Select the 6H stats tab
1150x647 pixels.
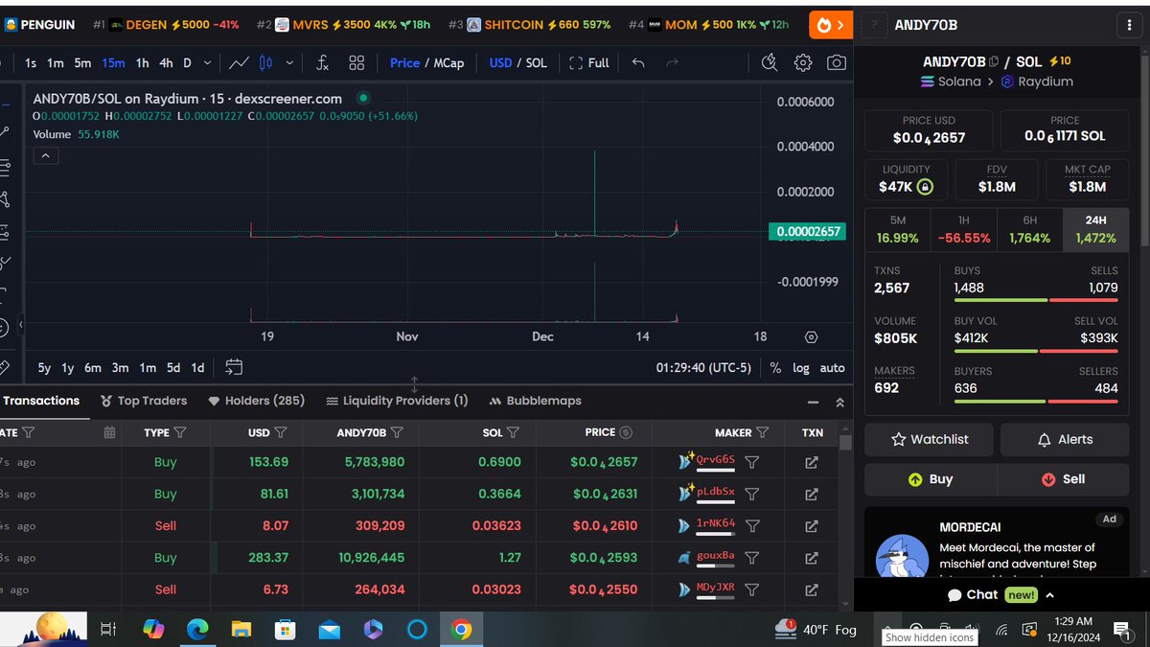click(1030, 230)
